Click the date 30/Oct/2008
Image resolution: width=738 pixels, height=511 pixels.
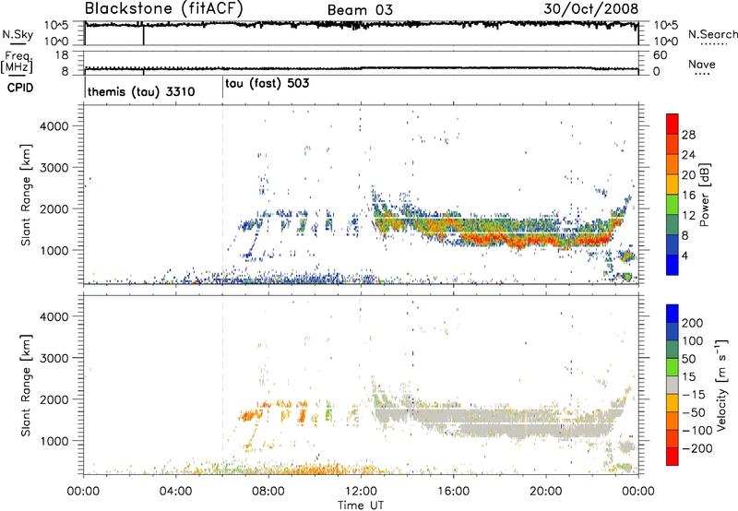tap(591, 9)
